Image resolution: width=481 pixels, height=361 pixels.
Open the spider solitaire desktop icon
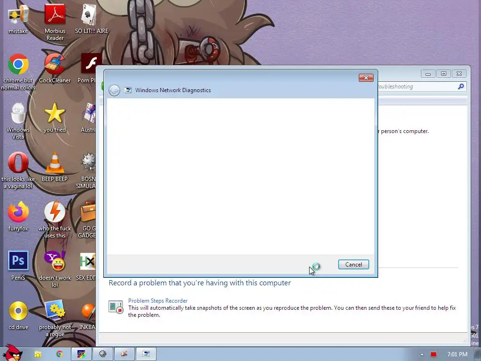click(x=89, y=118)
